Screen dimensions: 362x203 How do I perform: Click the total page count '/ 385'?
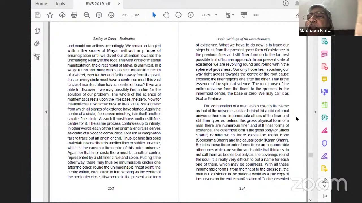coord(135,15)
